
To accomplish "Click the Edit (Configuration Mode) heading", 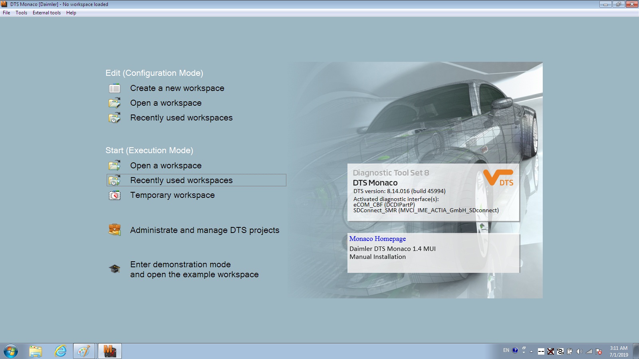I will click(154, 73).
